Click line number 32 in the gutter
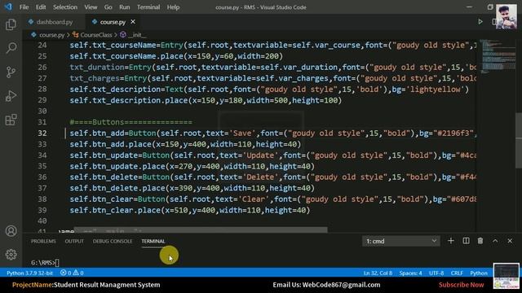 [x=42, y=133]
